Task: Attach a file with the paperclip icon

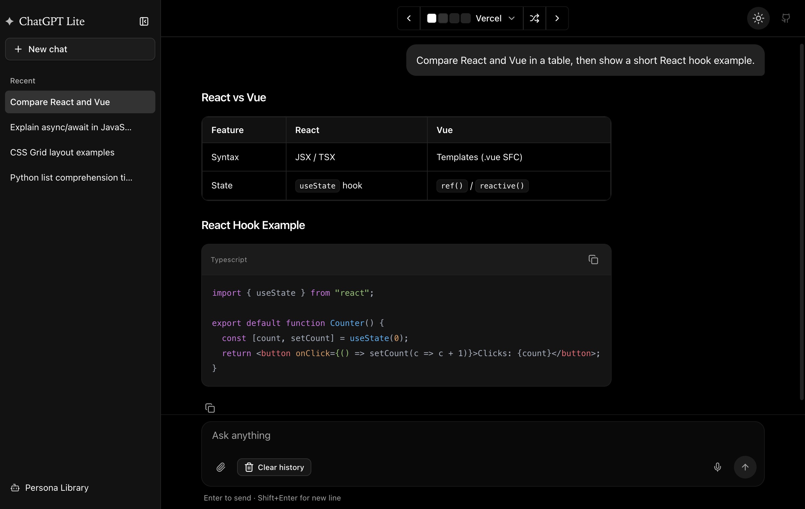Action: point(221,467)
